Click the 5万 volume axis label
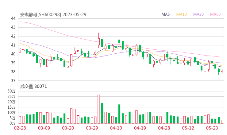Screen dimensions: 227x135 (x=13, y=118)
